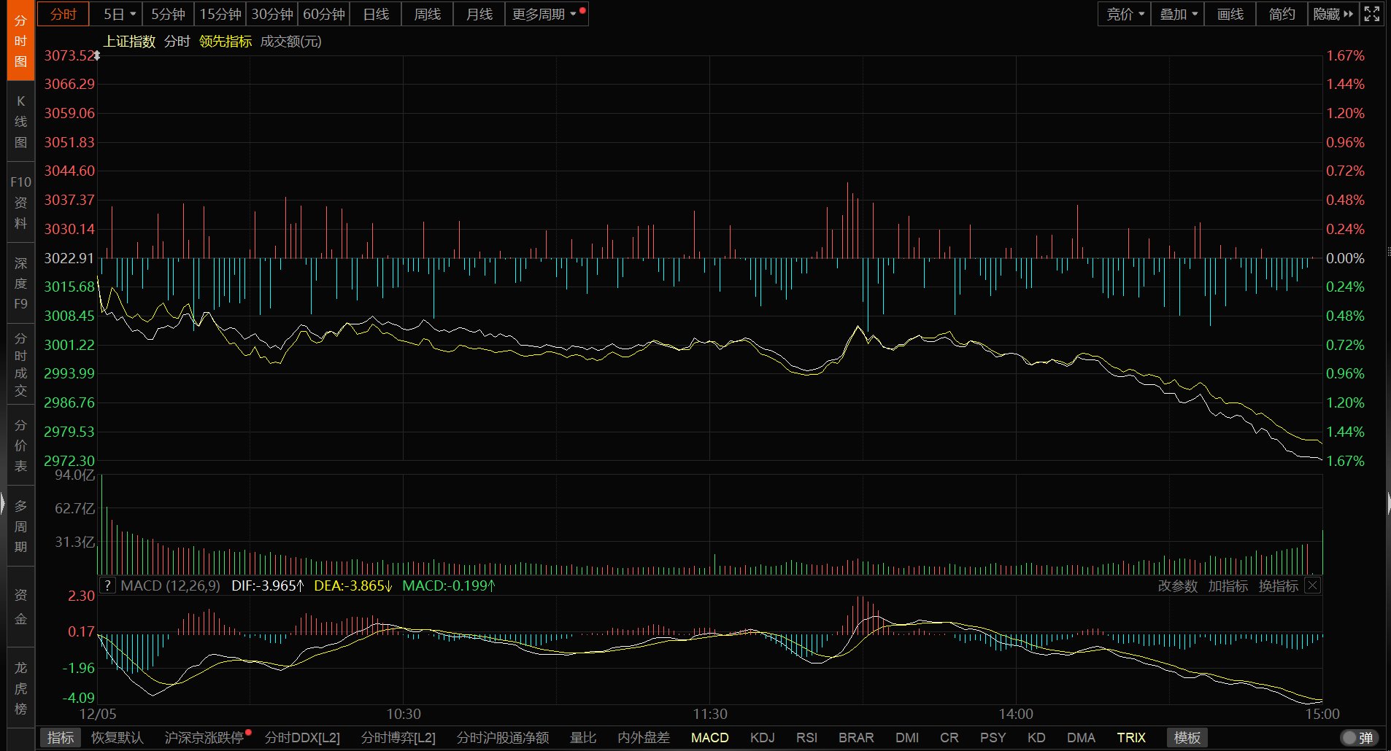Select MACD indicator tab

coord(709,738)
